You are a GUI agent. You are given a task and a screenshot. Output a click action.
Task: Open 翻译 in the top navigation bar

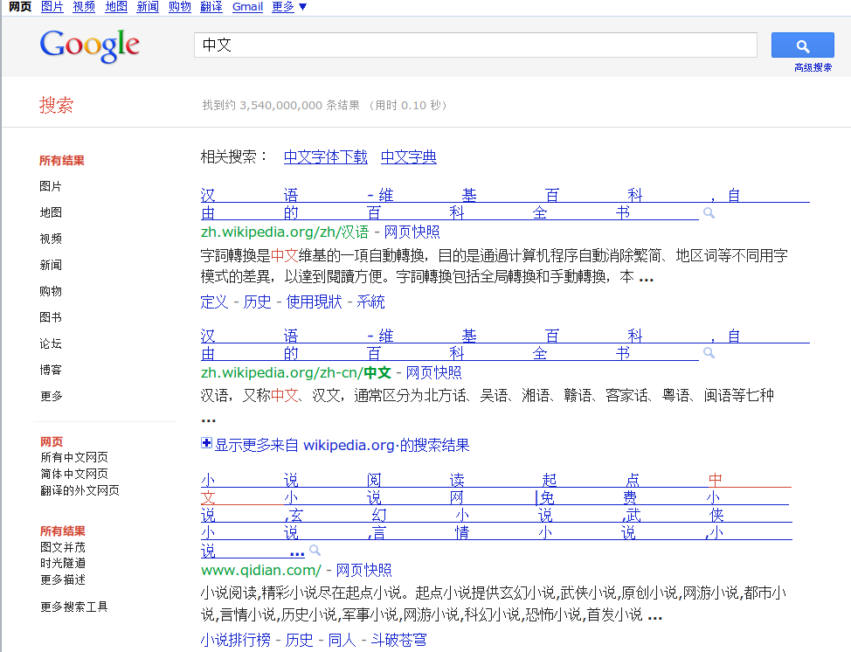click(x=211, y=6)
